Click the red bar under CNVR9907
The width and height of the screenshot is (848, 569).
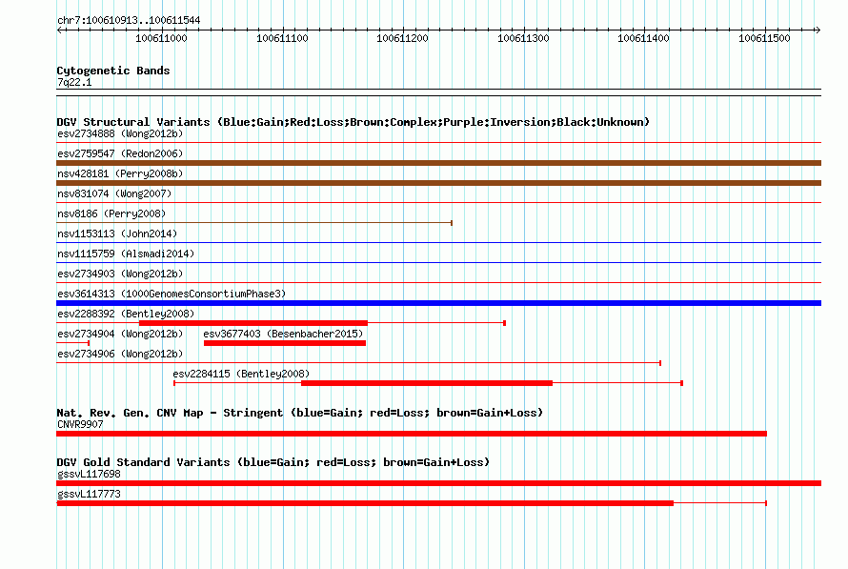pyautogui.click(x=412, y=434)
